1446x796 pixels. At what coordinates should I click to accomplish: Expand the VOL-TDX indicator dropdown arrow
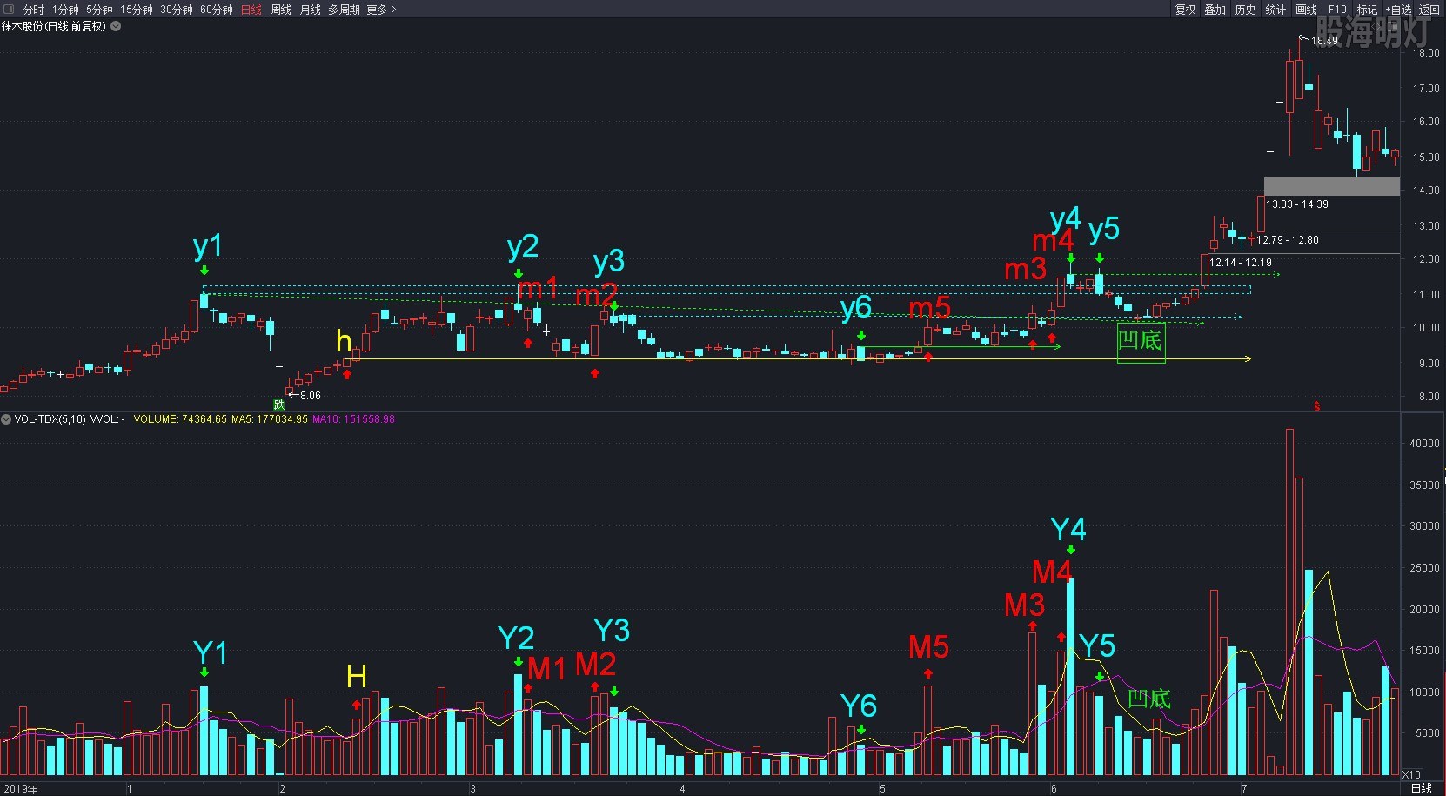coord(6,419)
